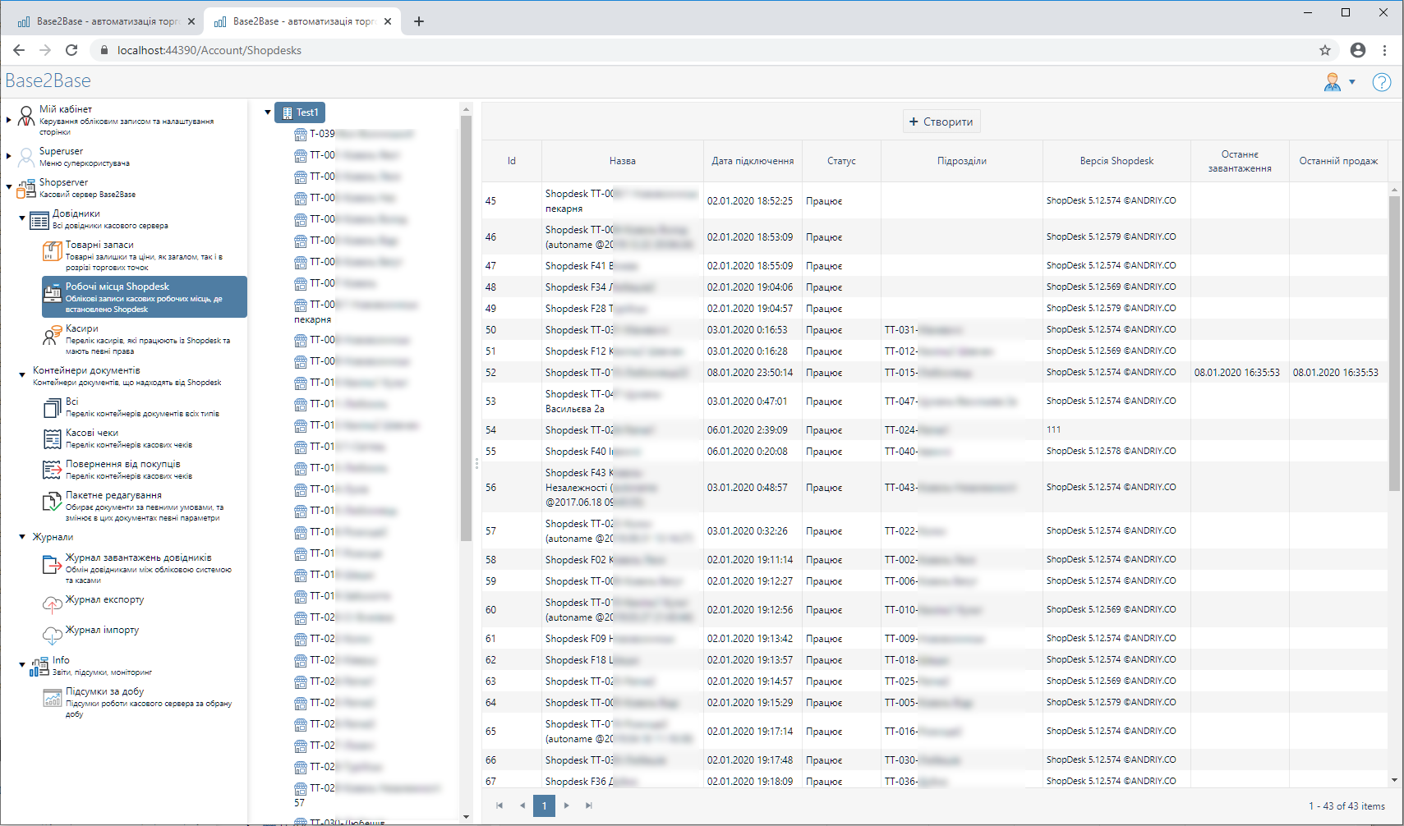Collapse the Контейнери документів section
The height and width of the screenshot is (826, 1404).
pyautogui.click(x=22, y=375)
